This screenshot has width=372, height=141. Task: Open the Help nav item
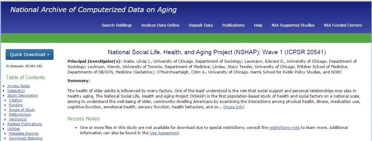coord(258,25)
